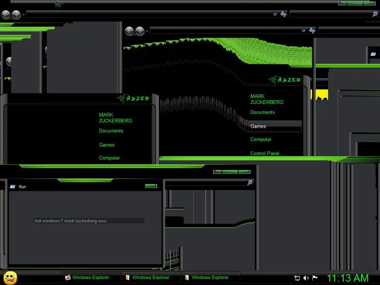Open MARK ZUCKERBERG in the right Start menu

point(266,99)
